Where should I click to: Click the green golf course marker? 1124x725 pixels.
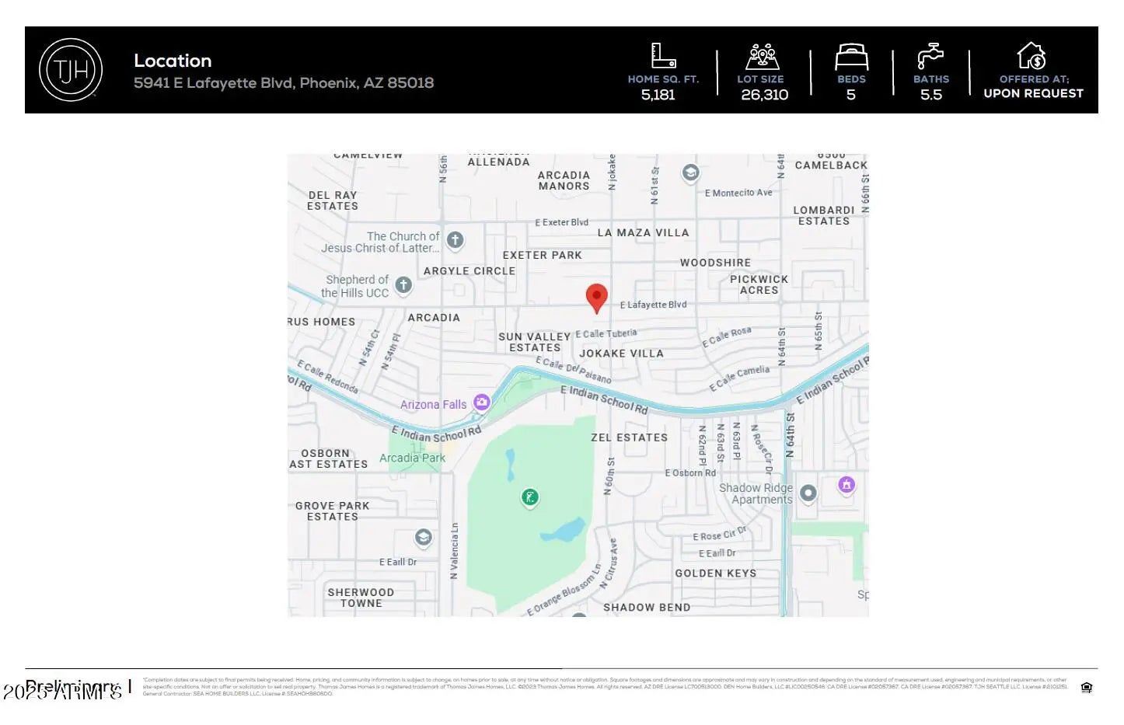tap(529, 497)
